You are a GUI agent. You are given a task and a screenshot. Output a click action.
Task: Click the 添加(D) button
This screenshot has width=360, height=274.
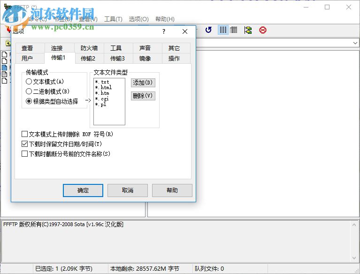coord(143,83)
